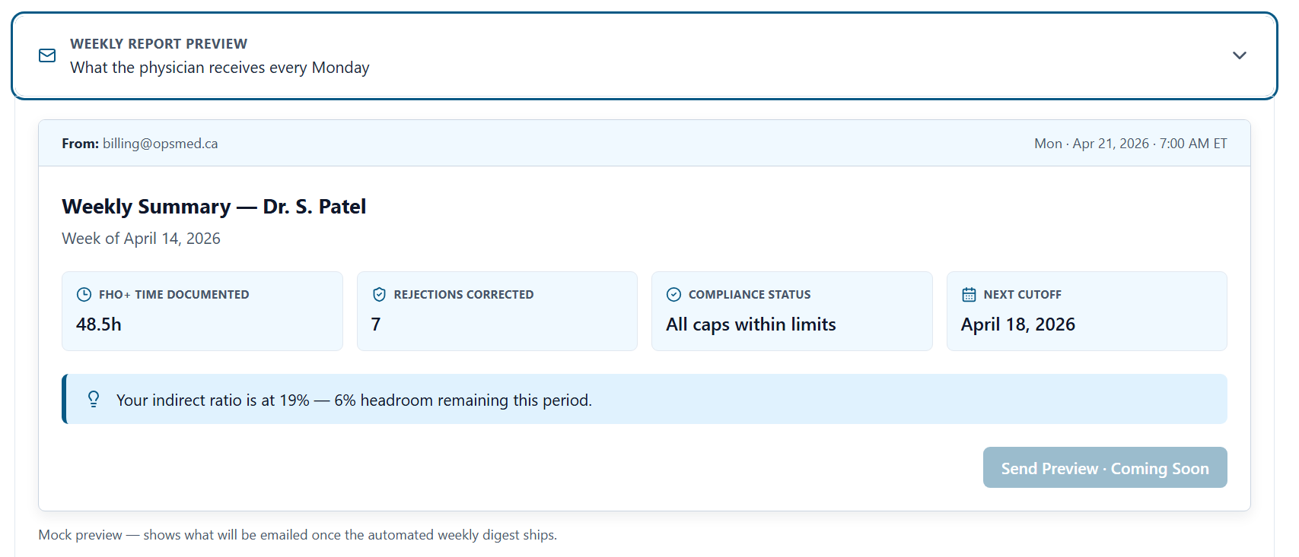Click the Mon · Apr 21, 2026 timestamp

(x=1130, y=144)
